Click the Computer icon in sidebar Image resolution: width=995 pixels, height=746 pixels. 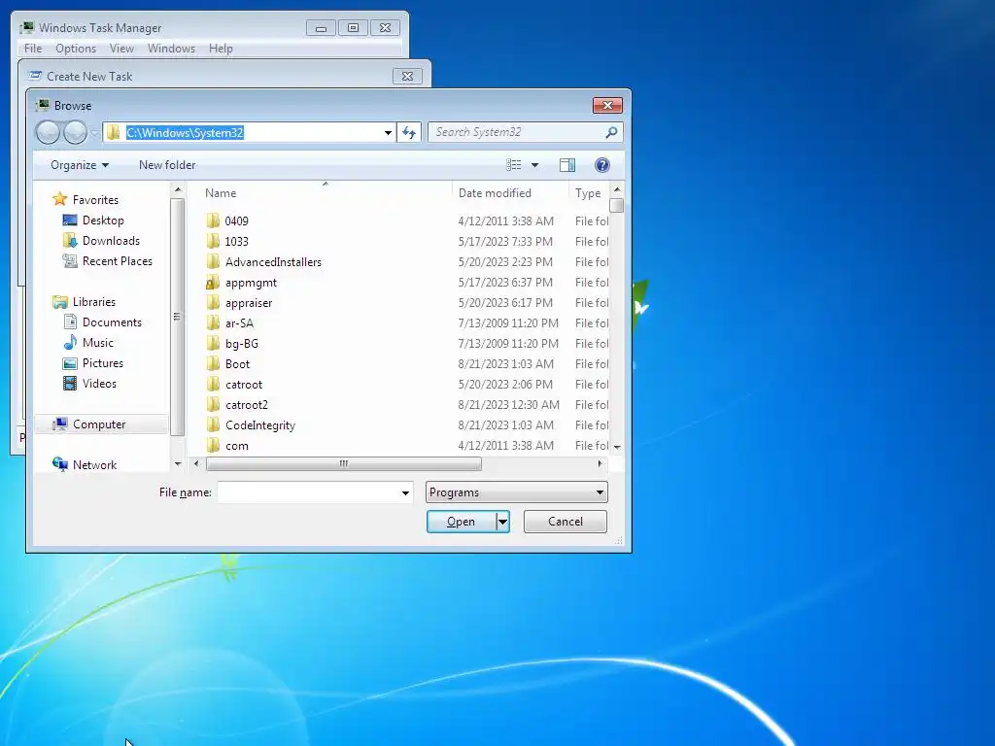59,424
